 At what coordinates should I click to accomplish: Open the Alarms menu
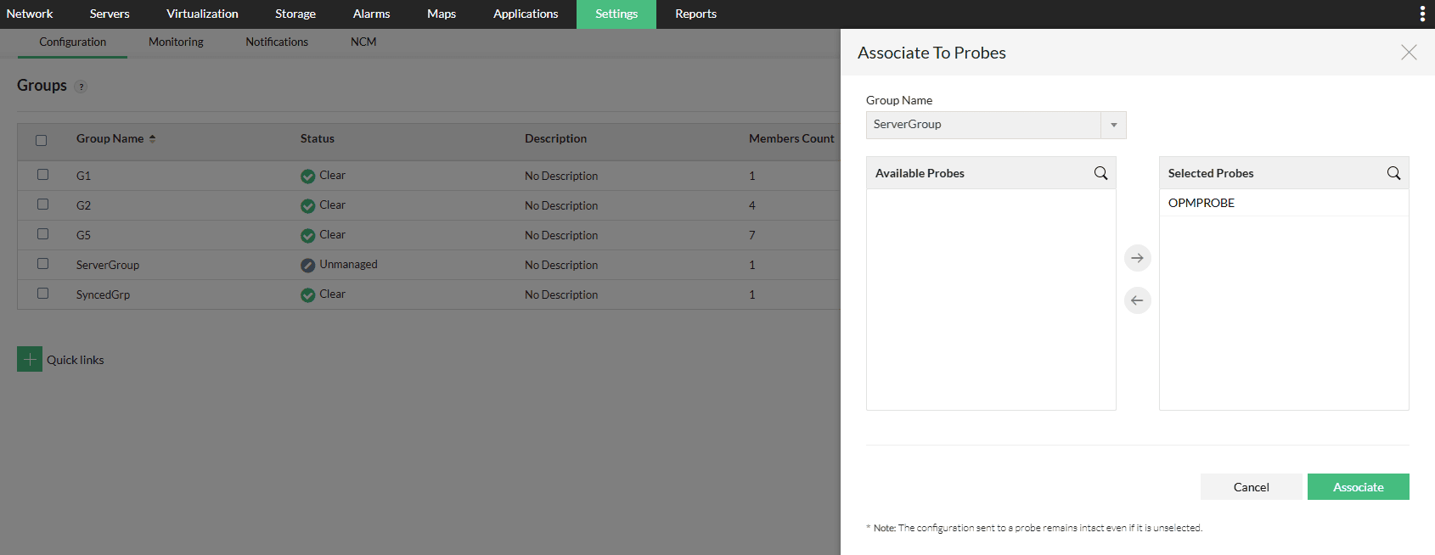tap(371, 14)
